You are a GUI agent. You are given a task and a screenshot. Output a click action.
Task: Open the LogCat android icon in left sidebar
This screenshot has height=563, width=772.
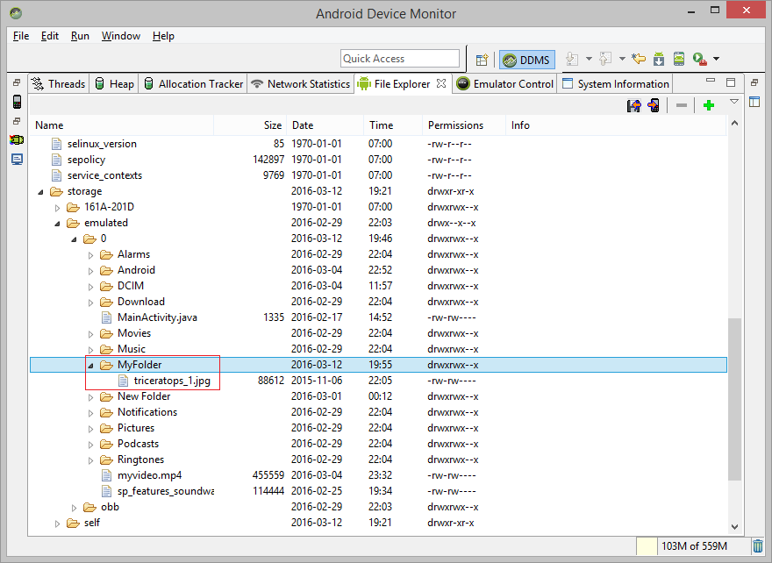coord(17,140)
